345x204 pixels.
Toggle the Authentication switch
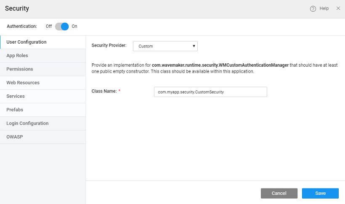pyautogui.click(x=62, y=26)
